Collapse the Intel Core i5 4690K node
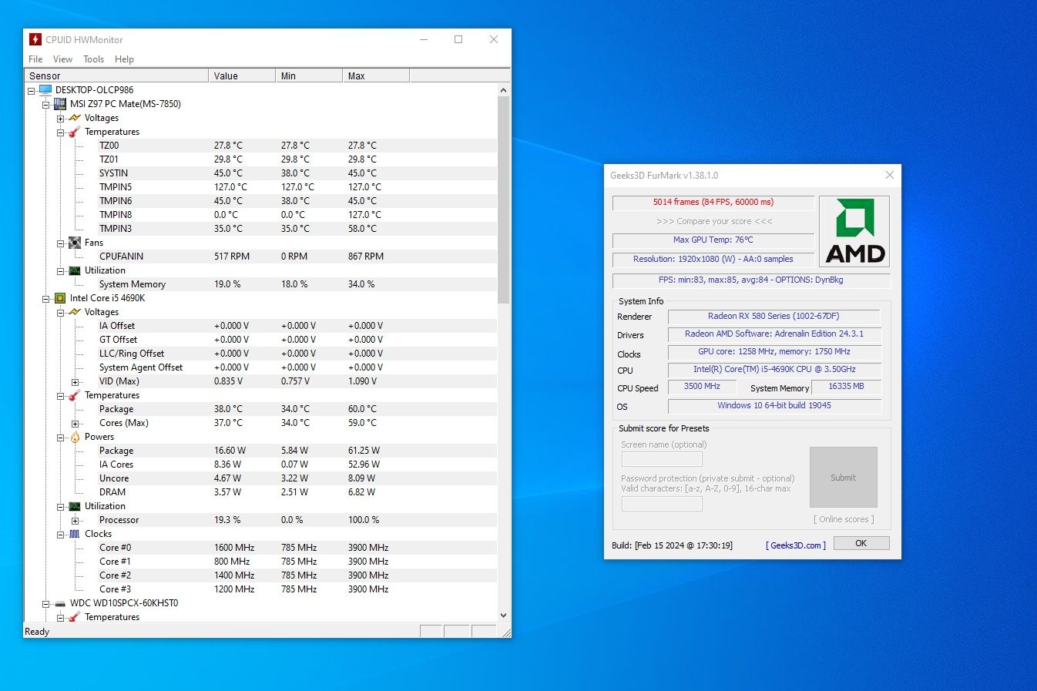Viewport: 1037px width, 691px height. [46, 299]
